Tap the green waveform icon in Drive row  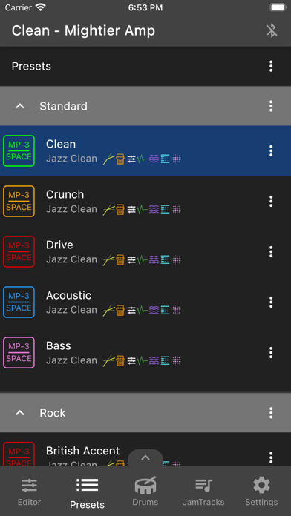pyautogui.click(x=143, y=260)
